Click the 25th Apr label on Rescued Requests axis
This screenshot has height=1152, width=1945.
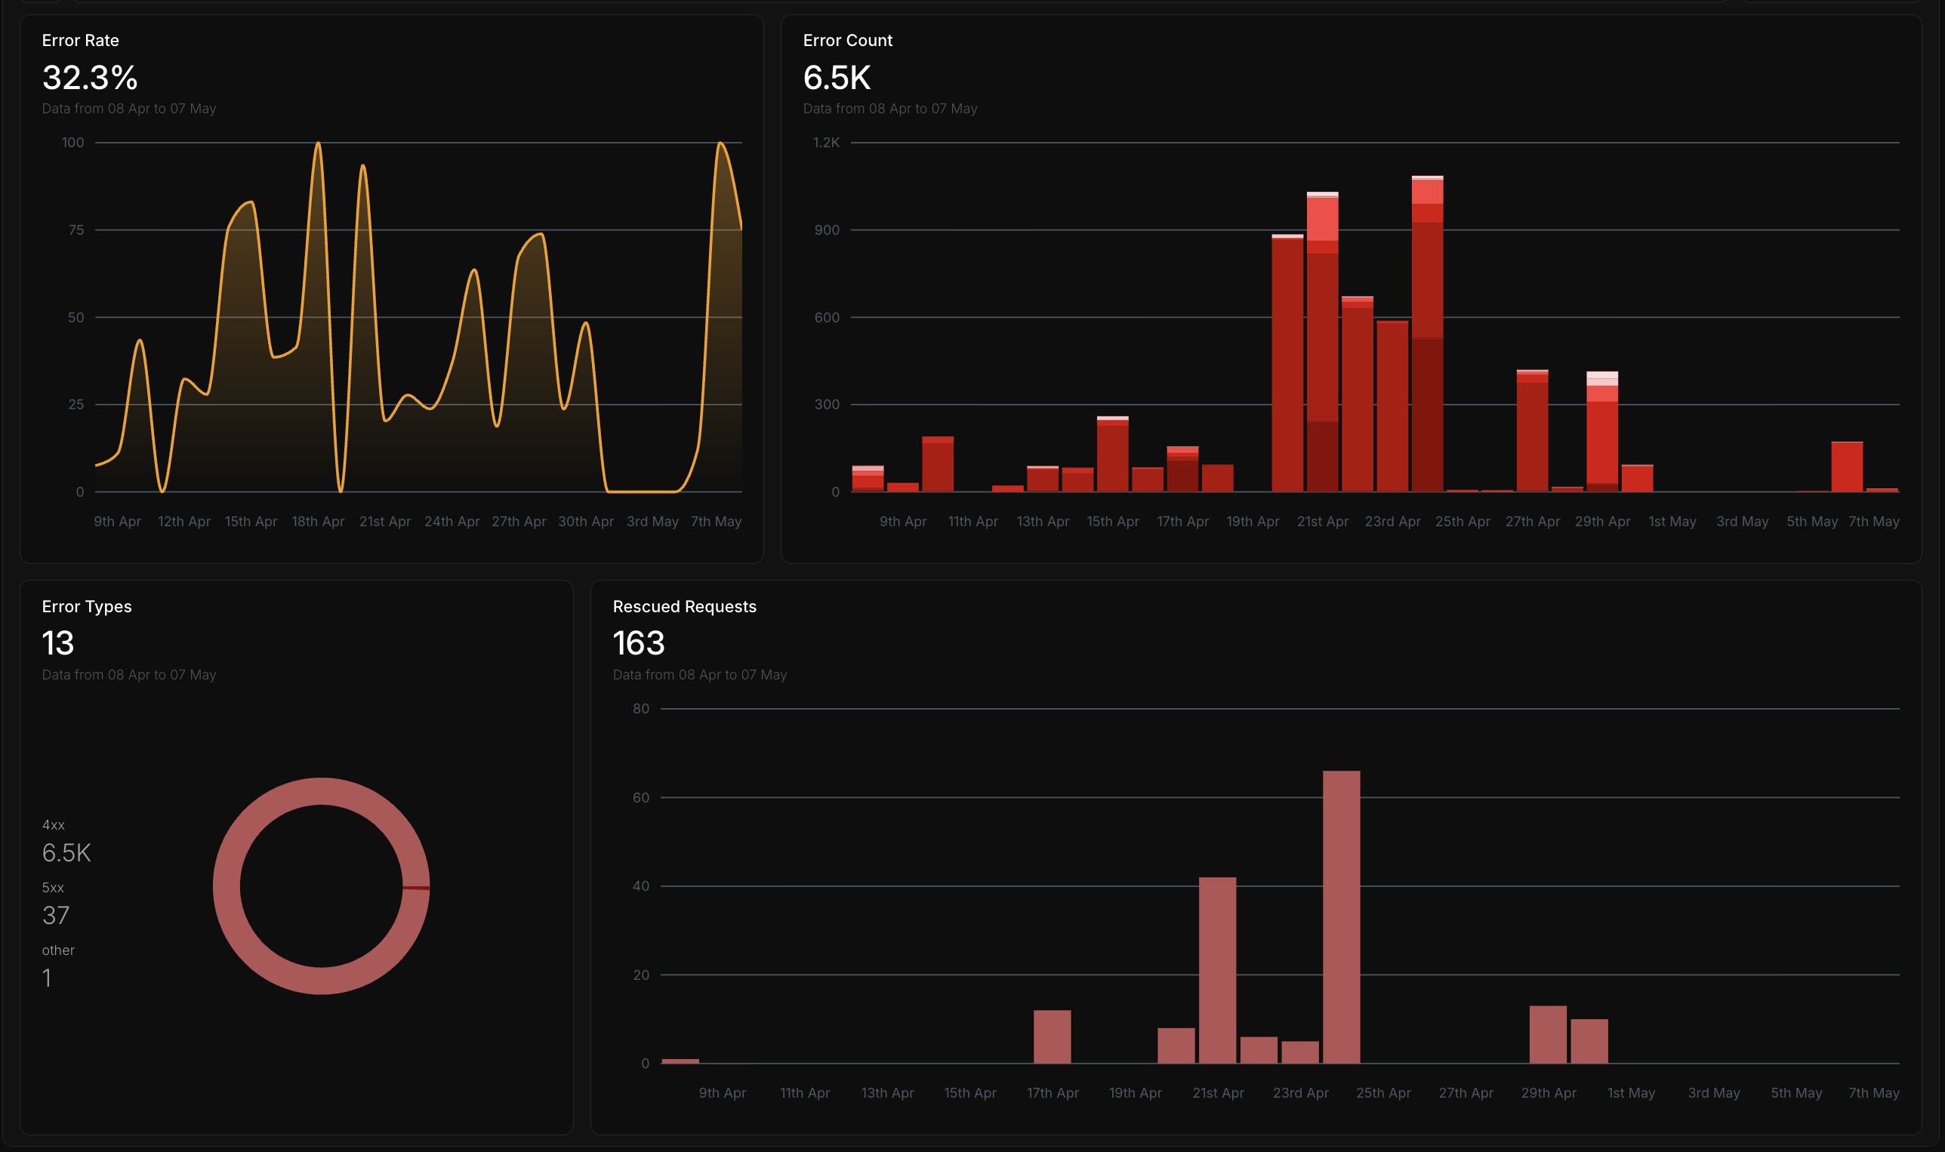pos(1384,1093)
